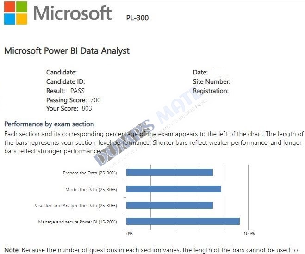Click the Registration label
The height and width of the screenshot is (254, 305).
click(211, 91)
